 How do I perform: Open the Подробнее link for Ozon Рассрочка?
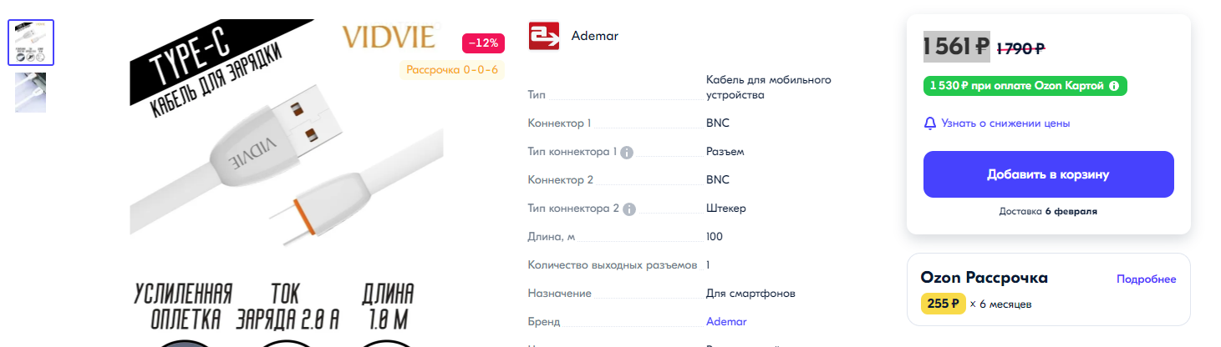[x=1146, y=279]
